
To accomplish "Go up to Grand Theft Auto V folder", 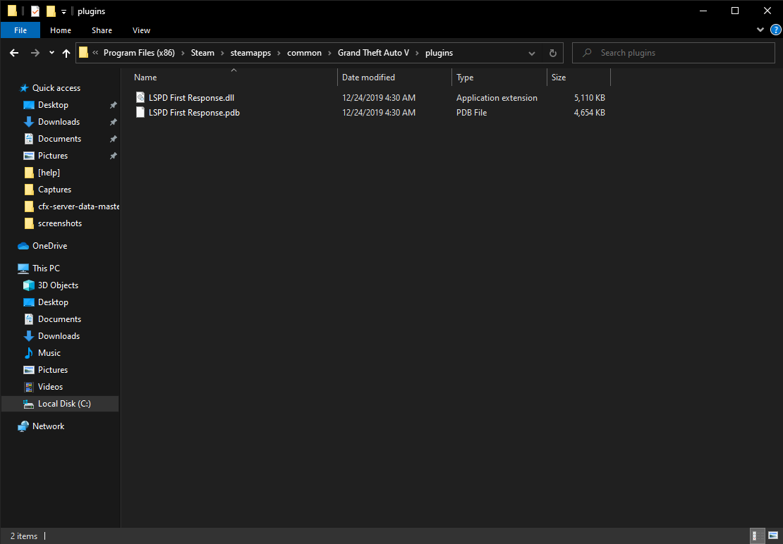I will click(x=66, y=53).
